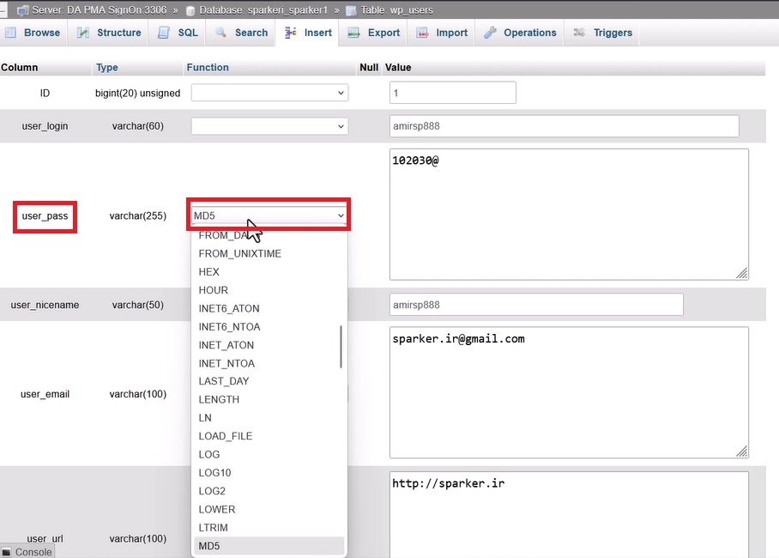Collapse the user_pass MD5 function dropdown
Screen dimensions: 779x558
click(269, 215)
